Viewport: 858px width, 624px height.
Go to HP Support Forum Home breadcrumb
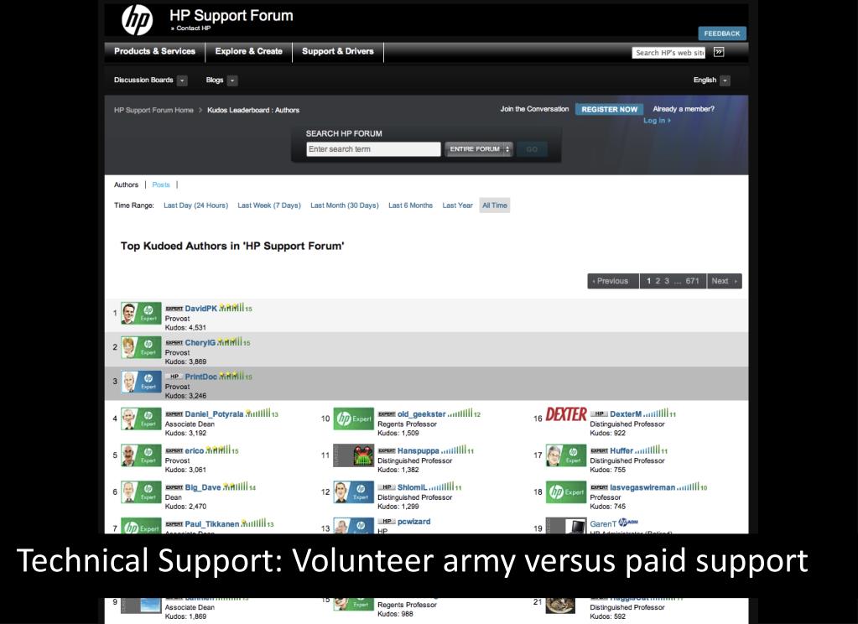click(153, 110)
